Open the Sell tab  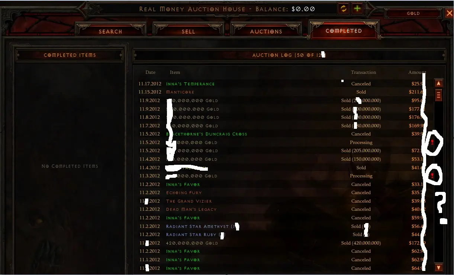188,32
